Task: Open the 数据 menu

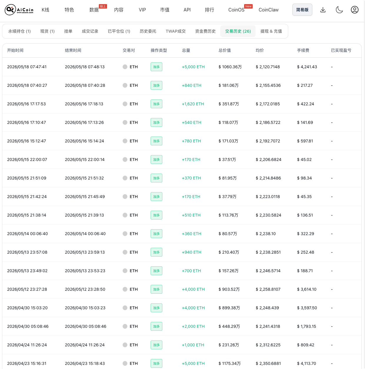Action: tap(94, 10)
